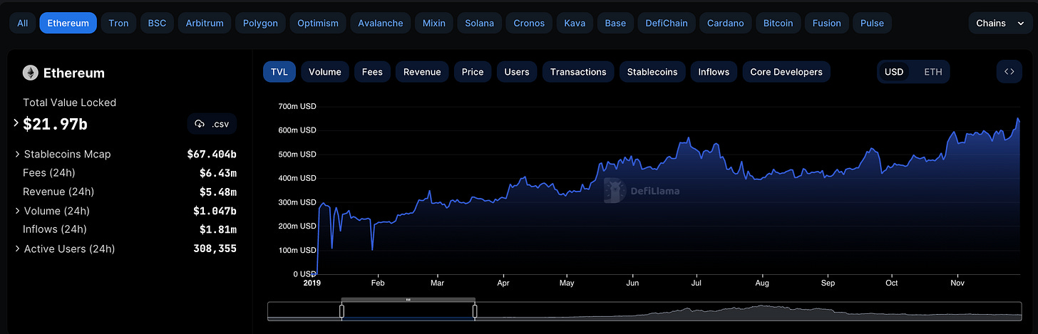Switch to the Bitcoin chain
Viewport: 1038px width, 334px height.
pos(778,23)
